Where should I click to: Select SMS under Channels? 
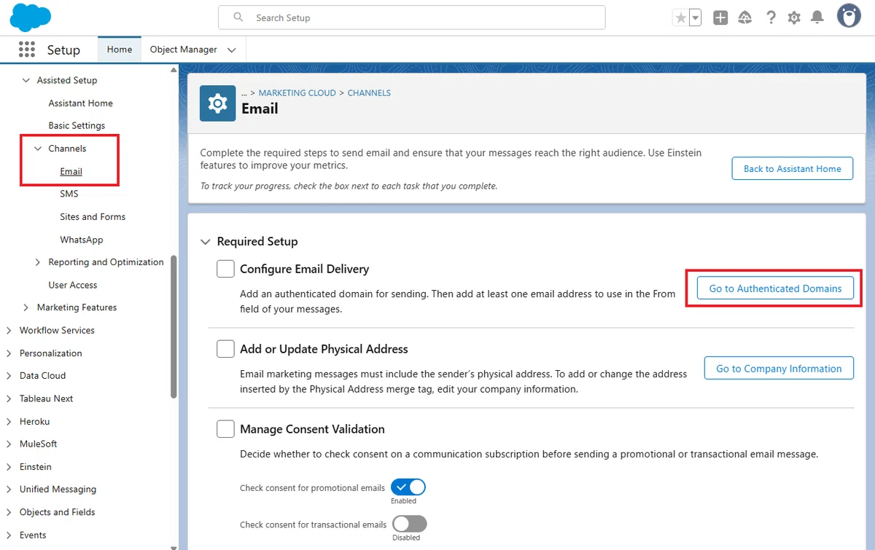point(69,195)
